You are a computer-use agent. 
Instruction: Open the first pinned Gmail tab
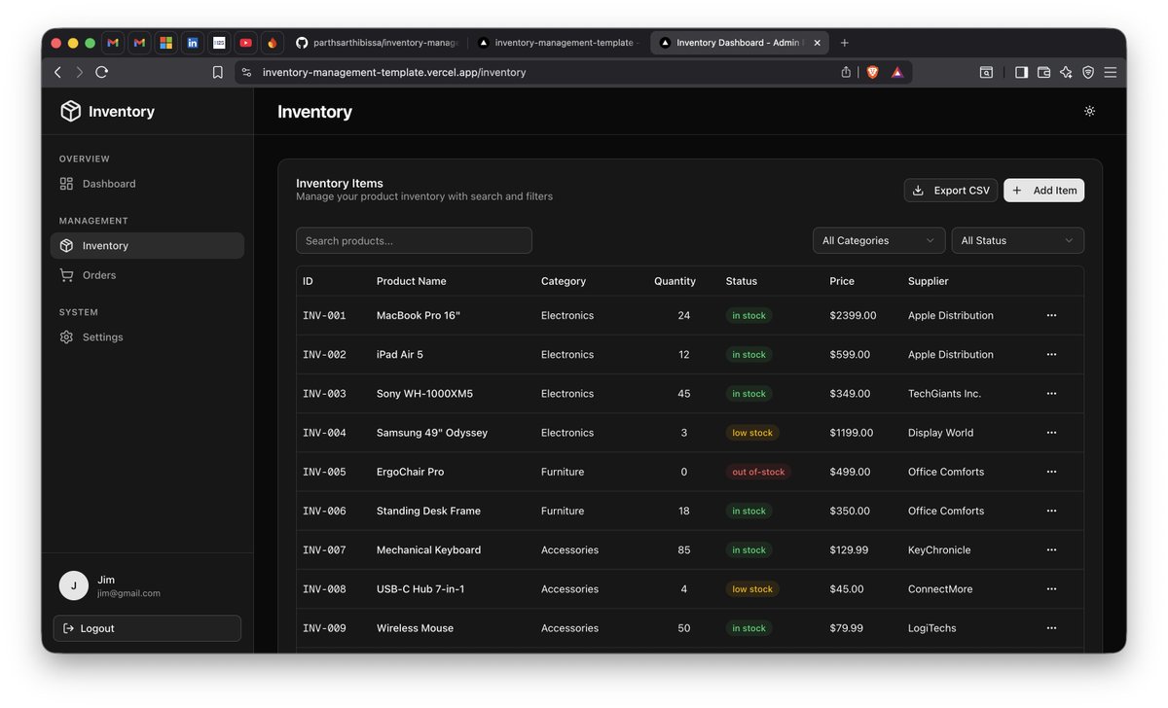(114, 43)
